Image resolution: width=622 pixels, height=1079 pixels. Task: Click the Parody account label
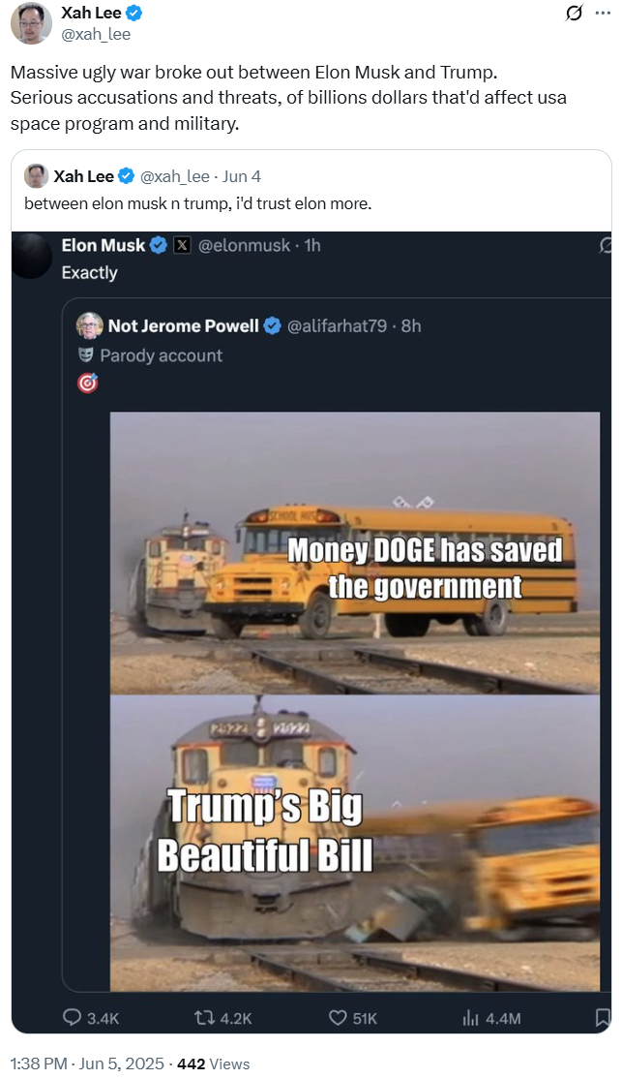pyautogui.click(x=161, y=355)
